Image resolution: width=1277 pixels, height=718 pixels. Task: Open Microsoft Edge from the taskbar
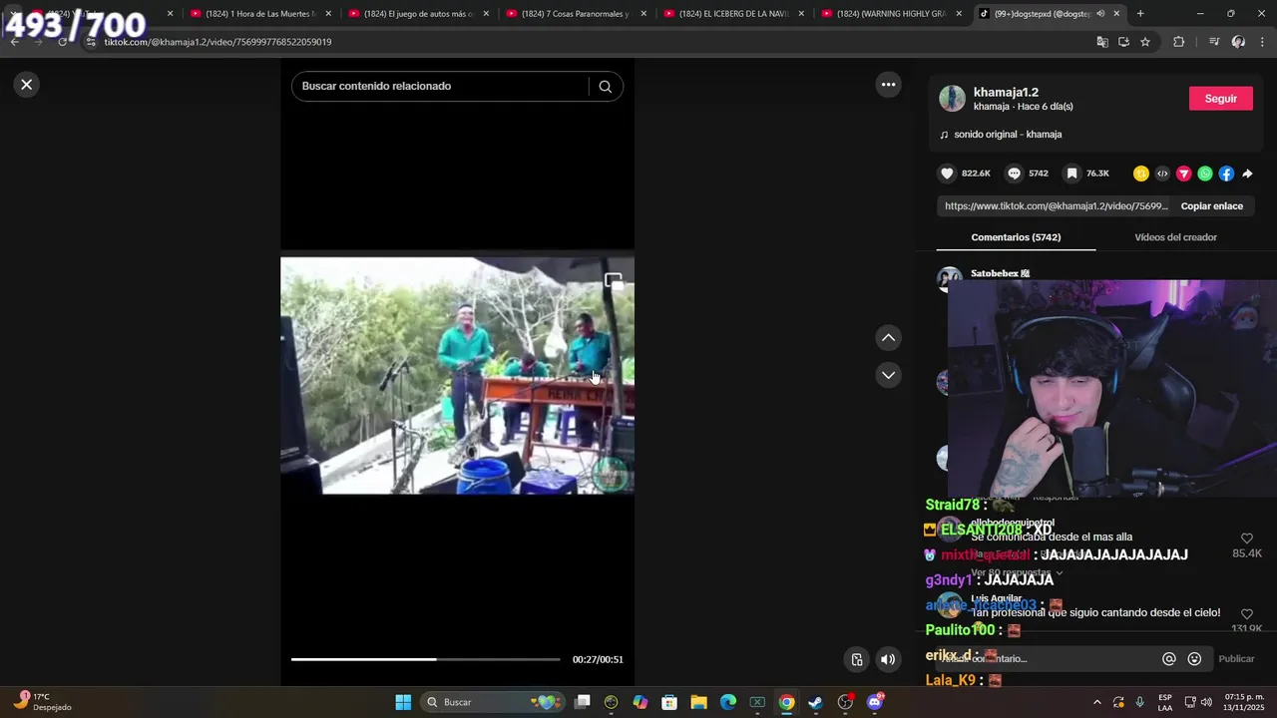coord(728,702)
